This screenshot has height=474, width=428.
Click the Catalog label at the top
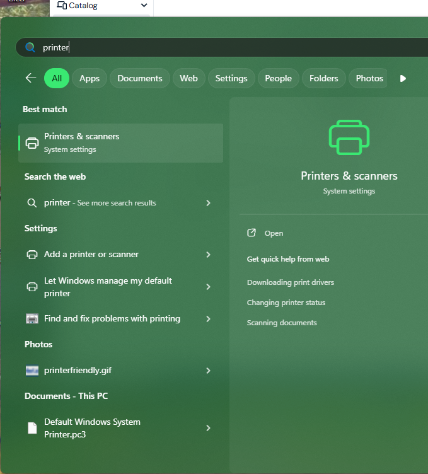click(83, 6)
